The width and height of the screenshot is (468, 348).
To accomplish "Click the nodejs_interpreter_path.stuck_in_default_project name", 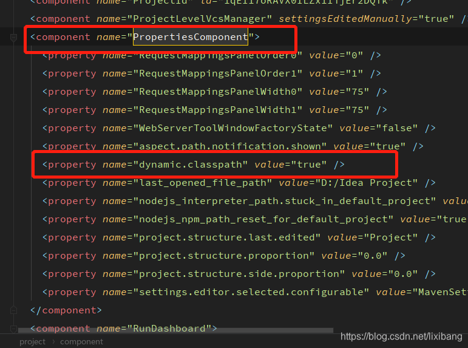I will 285,201.
